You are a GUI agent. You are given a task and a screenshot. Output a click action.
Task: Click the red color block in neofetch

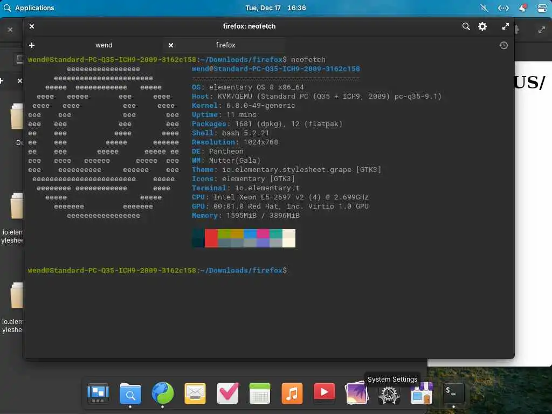pos(211,238)
